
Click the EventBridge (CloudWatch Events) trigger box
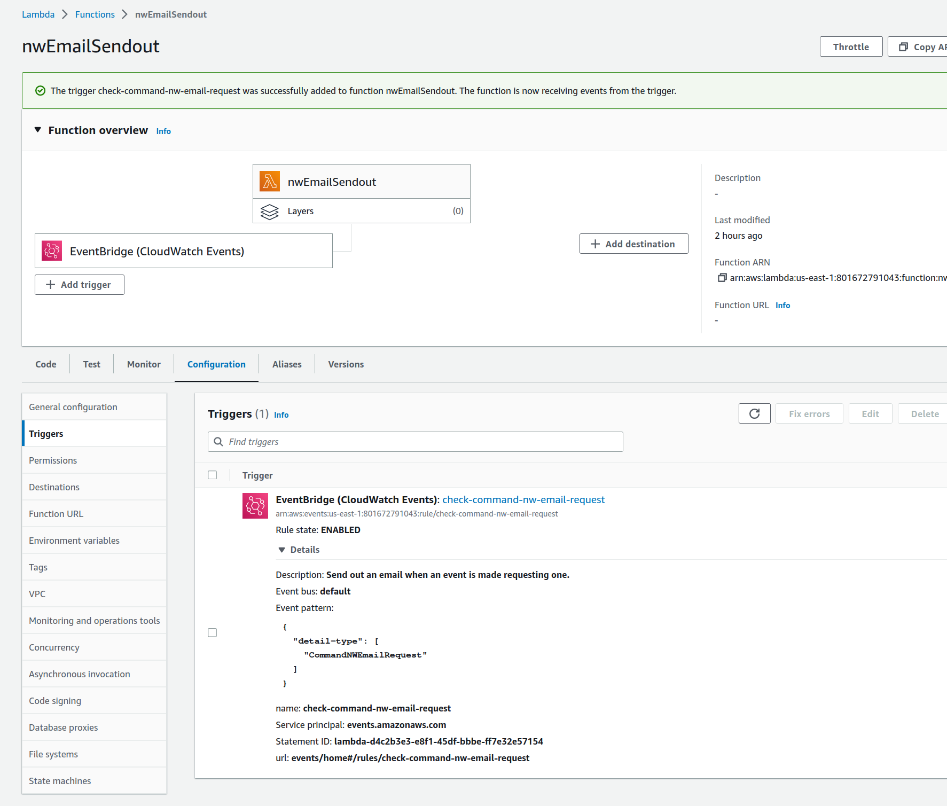pyautogui.click(x=184, y=251)
